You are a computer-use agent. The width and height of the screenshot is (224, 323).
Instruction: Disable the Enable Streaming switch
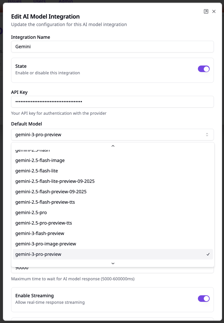pos(203,298)
